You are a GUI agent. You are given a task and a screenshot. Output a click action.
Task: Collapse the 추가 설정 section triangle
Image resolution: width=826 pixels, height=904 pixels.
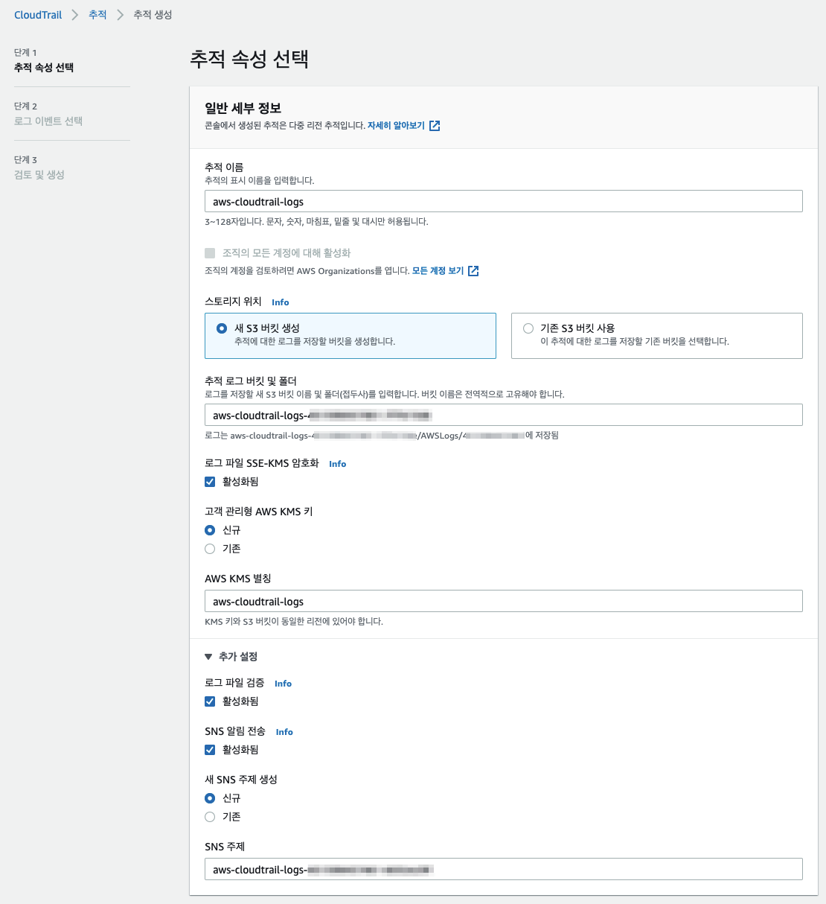coord(208,657)
